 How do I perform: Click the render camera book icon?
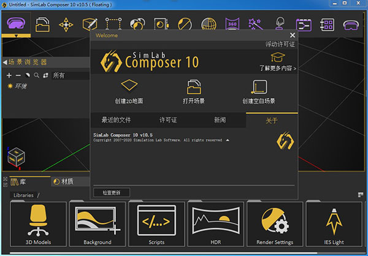[x=161, y=24]
